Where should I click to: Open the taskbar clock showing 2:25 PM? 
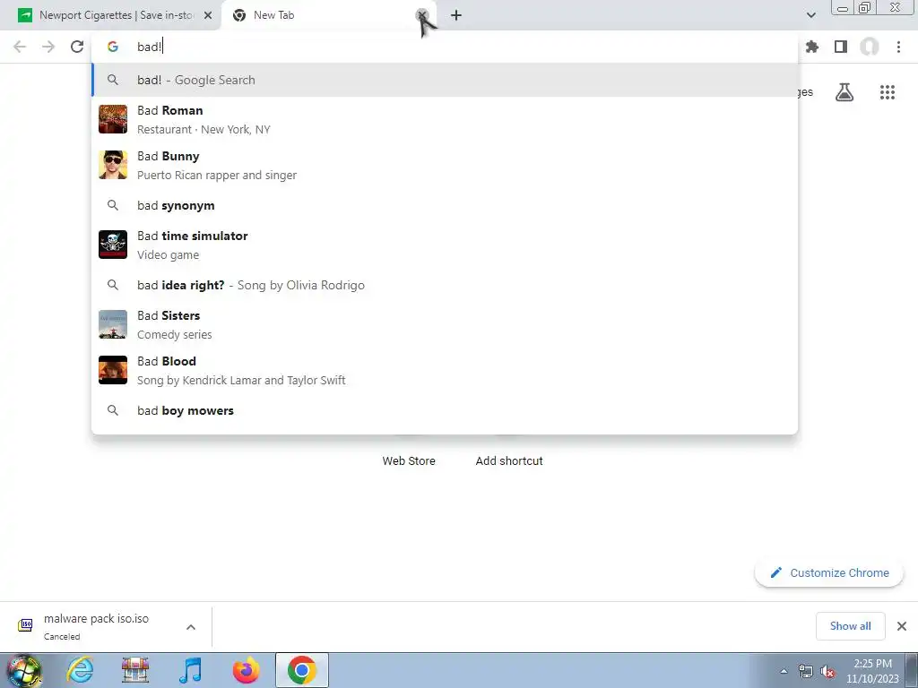coord(872,671)
